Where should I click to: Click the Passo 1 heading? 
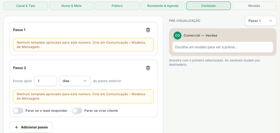(19, 30)
